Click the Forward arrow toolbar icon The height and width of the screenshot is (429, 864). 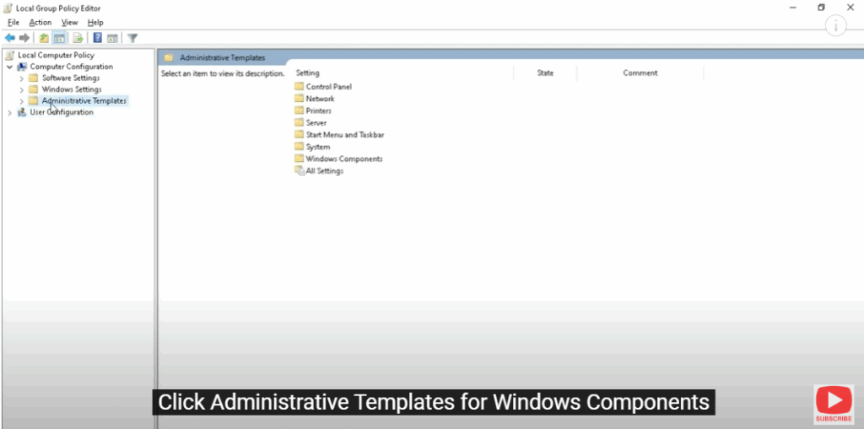pyautogui.click(x=24, y=38)
